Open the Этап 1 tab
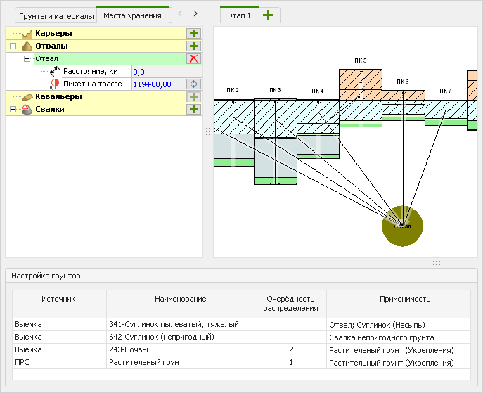The image size is (483, 393). 239,15
